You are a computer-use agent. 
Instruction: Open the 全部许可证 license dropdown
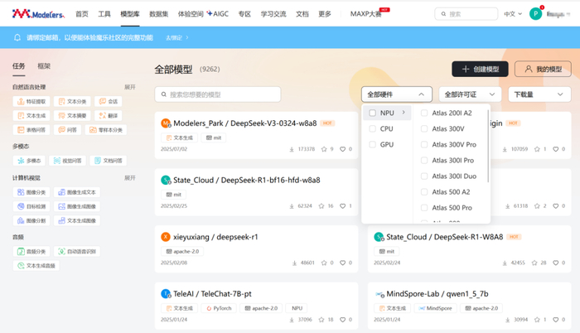[x=470, y=94]
